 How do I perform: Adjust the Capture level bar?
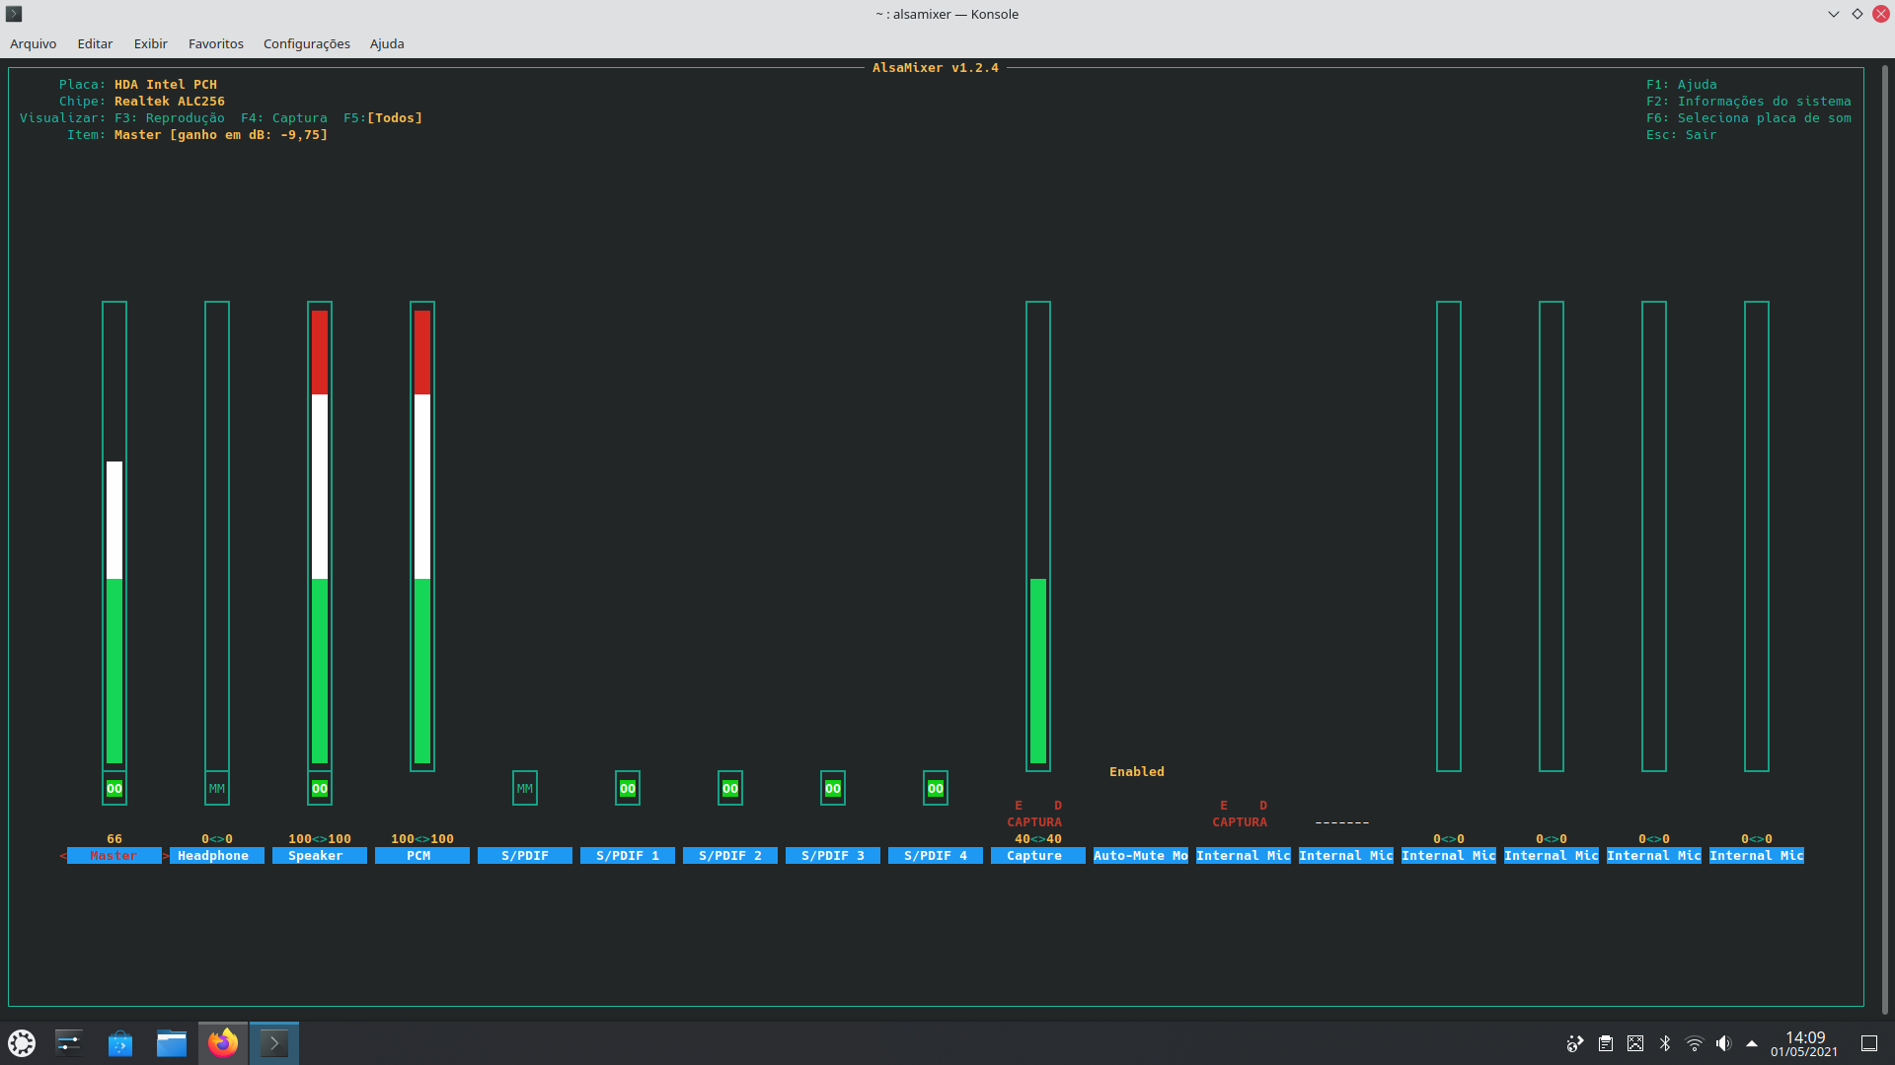coord(1038,535)
